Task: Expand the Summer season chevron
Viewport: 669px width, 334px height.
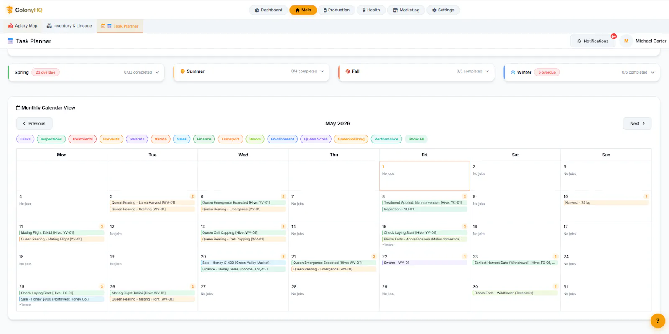Action: point(322,71)
